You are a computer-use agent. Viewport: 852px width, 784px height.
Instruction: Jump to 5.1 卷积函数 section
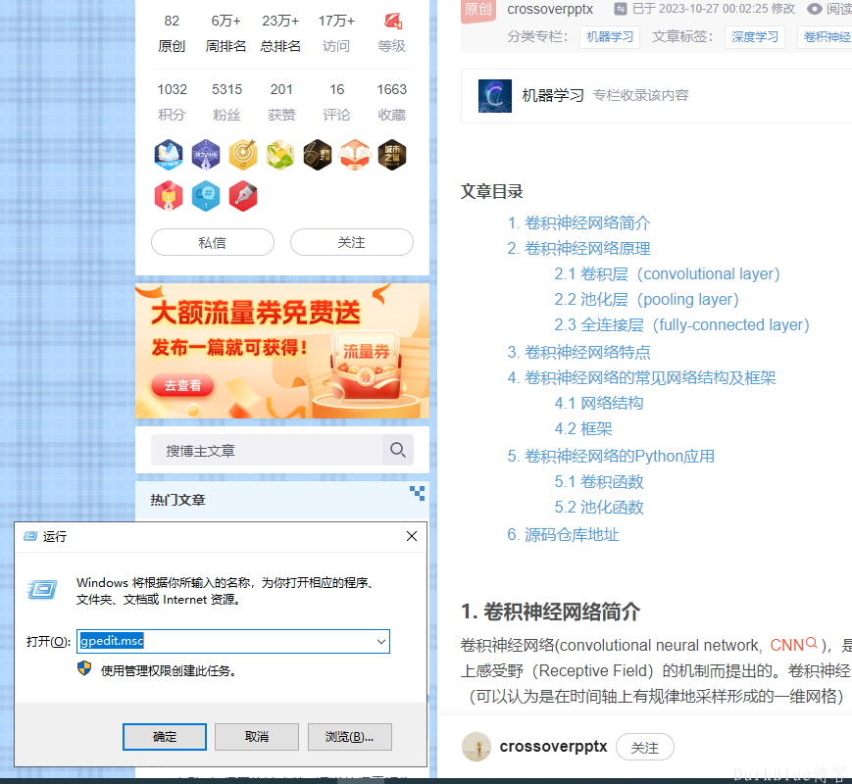pos(599,481)
